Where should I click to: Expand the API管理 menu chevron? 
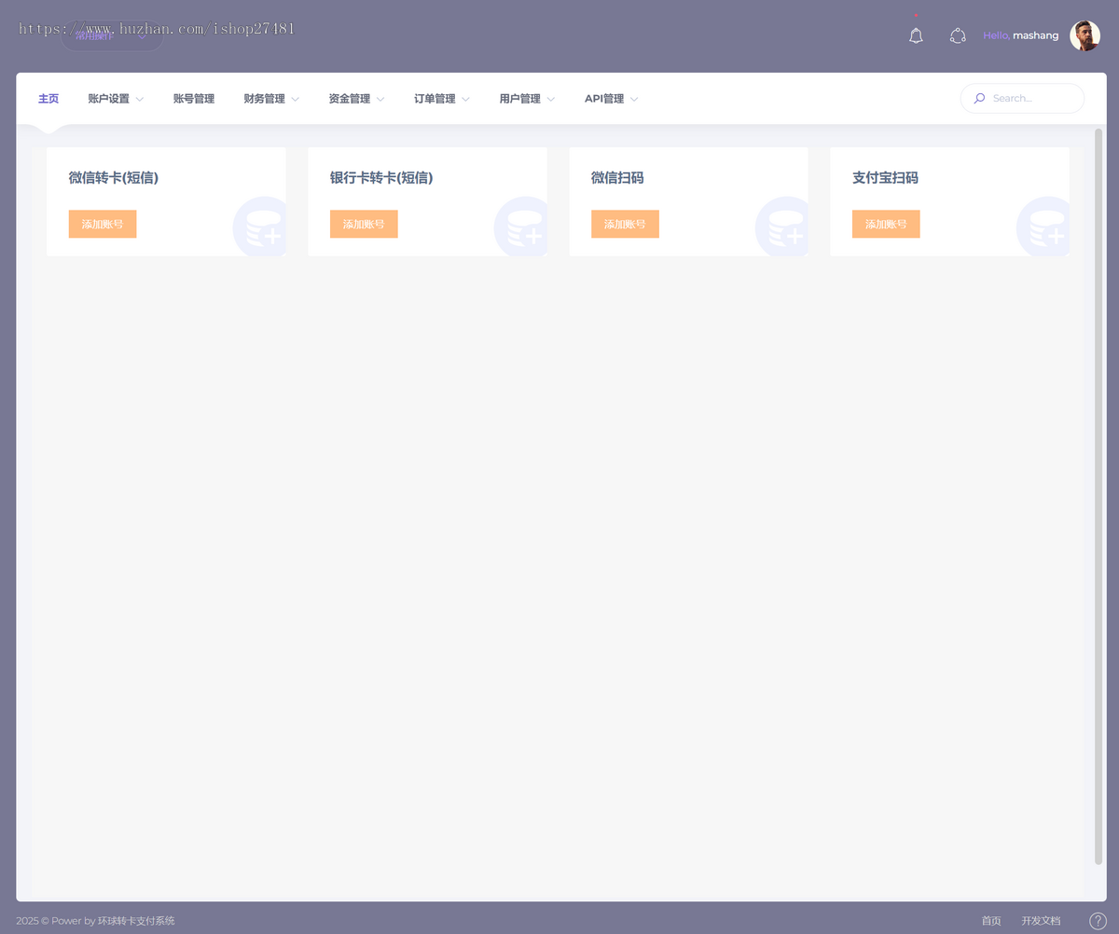pos(634,99)
